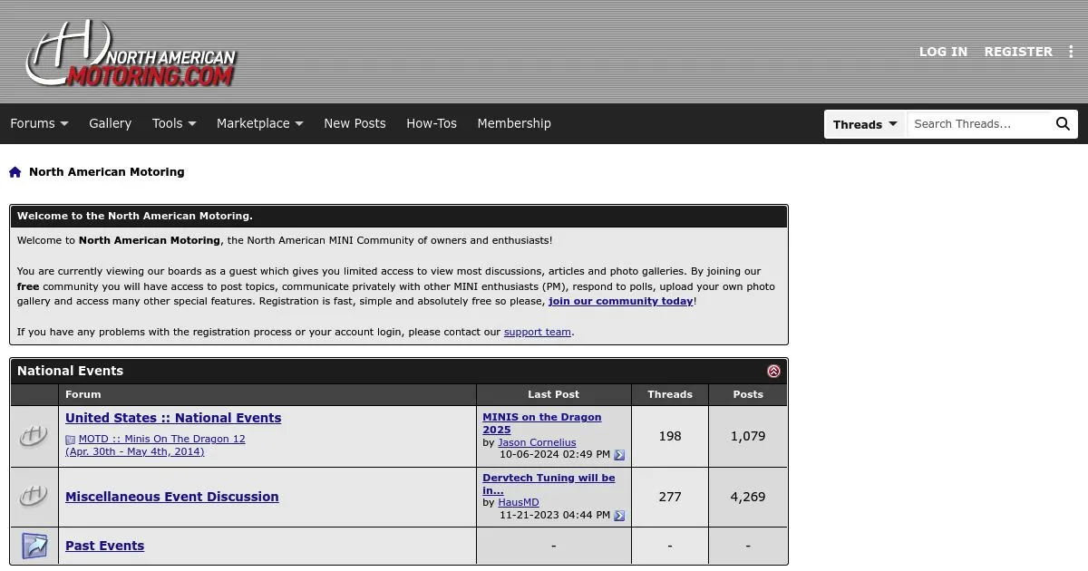
Task: Click the 'Welcome to the North American Motoring.' heading
Action: click(135, 216)
